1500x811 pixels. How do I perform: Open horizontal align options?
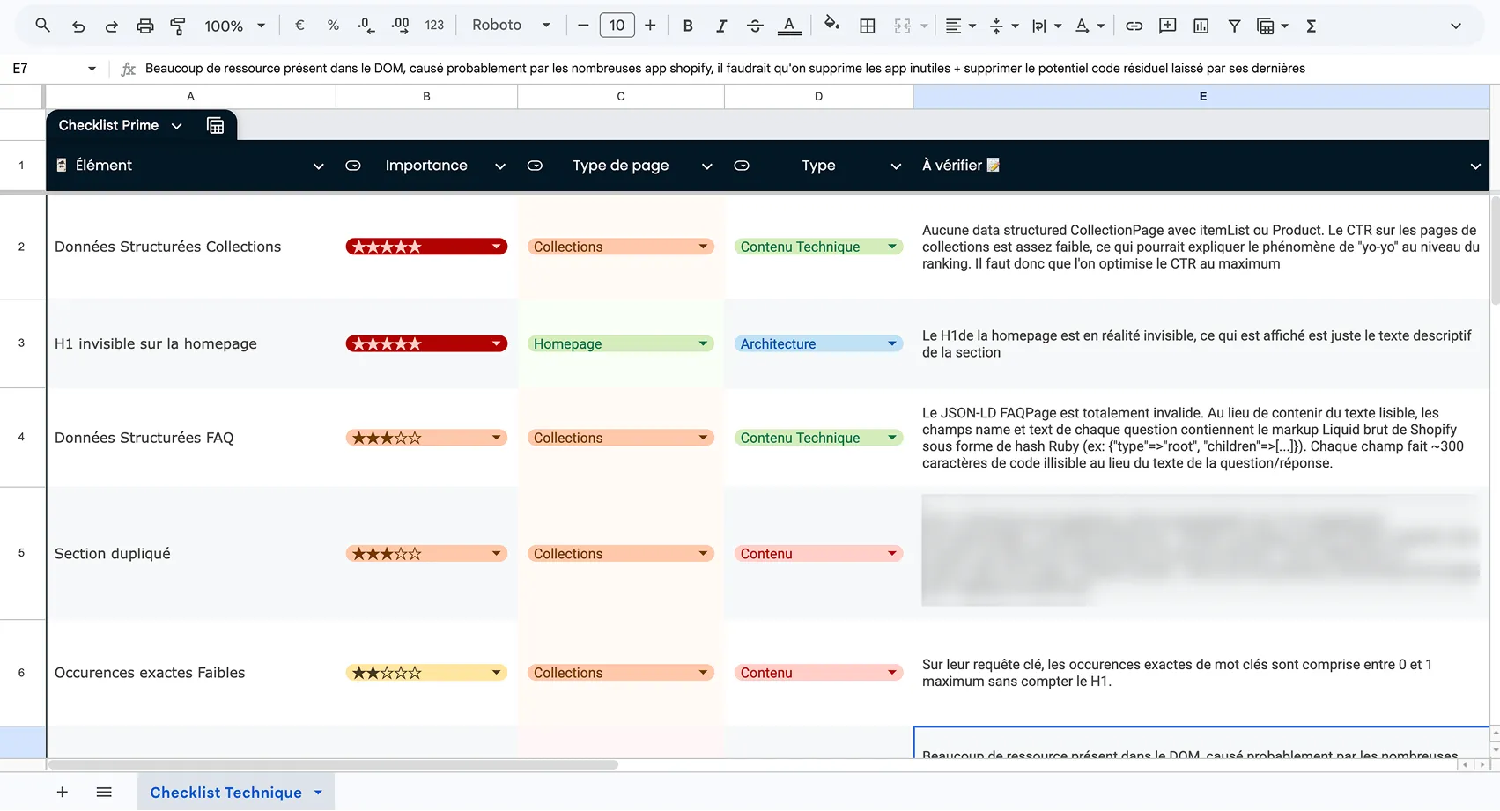pyautogui.click(x=960, y=26)
